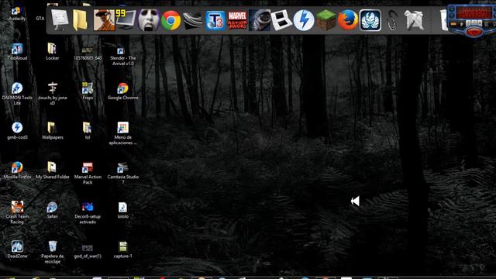Launch the Nintendo DS emulator dock icon

pos(281,20)
